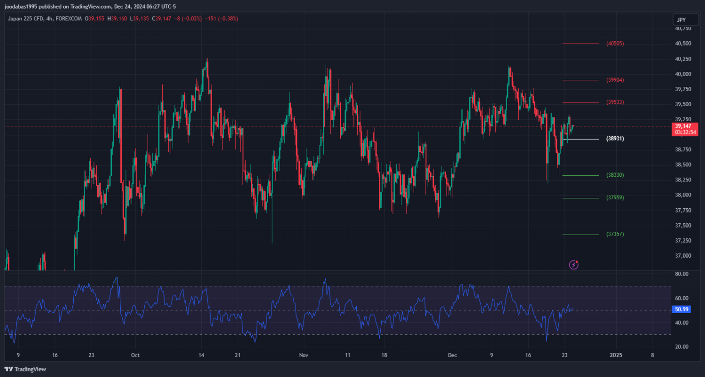Click the 40,000 mark on price scale
705x377 pixels.
click(x=683, y=74)
